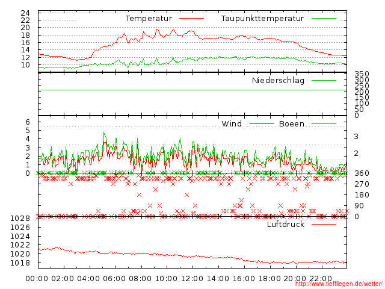Click the 14:00 time axis label
The width and height of the screenshot is (385, 289).
218,279
